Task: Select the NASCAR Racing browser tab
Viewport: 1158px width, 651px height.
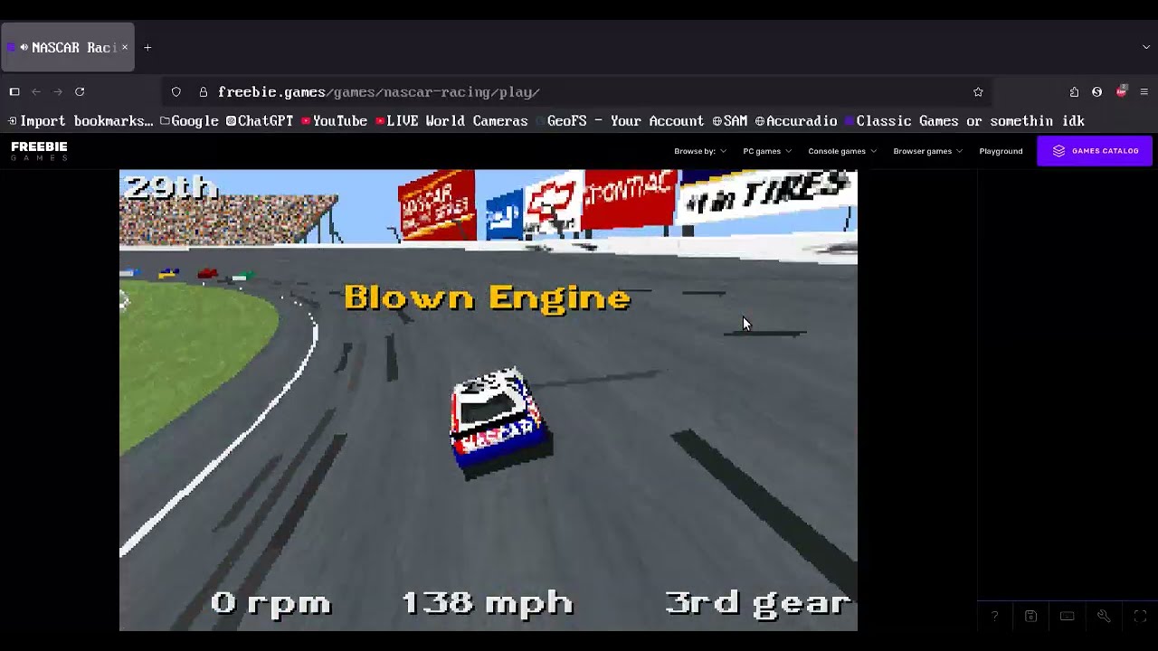Action: [68, 48]
